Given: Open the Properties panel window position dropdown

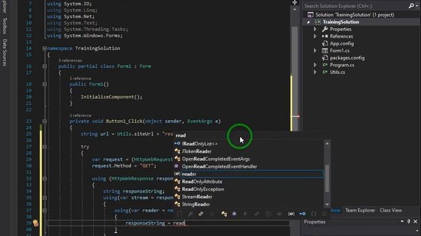Looking at the screenshot, I should point(402,222).
